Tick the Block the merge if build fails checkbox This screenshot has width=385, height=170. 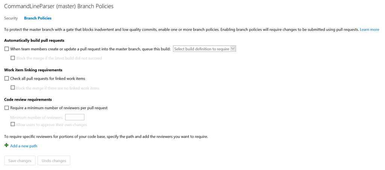(x=12, y=58)
